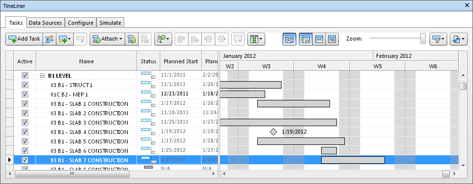Click the Gantt vertical scrollbar up arrow
Screen dimensions: 473x184
(x=463, y=75)
